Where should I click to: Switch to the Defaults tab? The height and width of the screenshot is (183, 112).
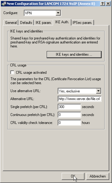(x=26, y=23)
